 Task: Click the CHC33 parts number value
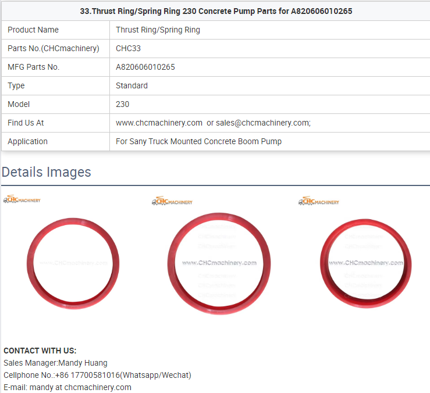click(x=128, y=48)
